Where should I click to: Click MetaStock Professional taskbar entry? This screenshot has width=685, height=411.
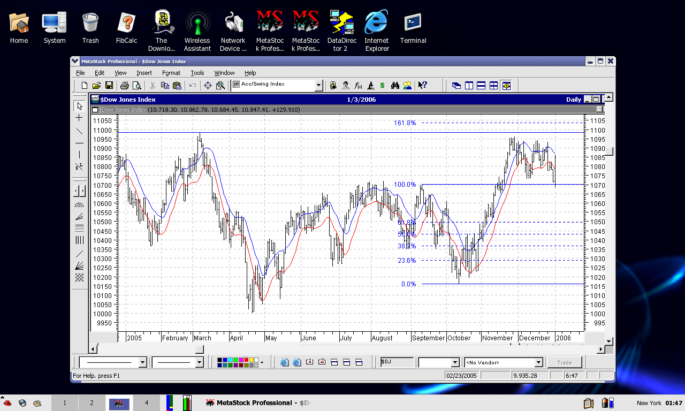tap(258, 403)
